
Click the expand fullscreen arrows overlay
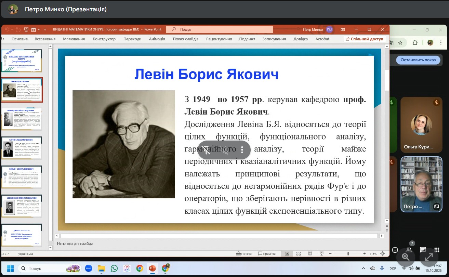point(428,257)
